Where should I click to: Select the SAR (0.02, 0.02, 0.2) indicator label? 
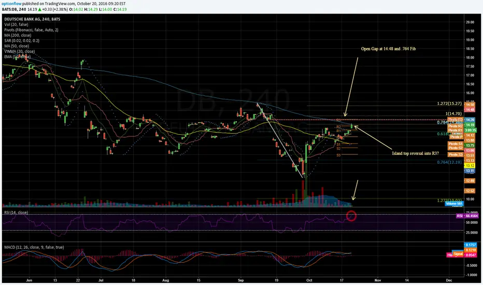(x=22, y=40)
